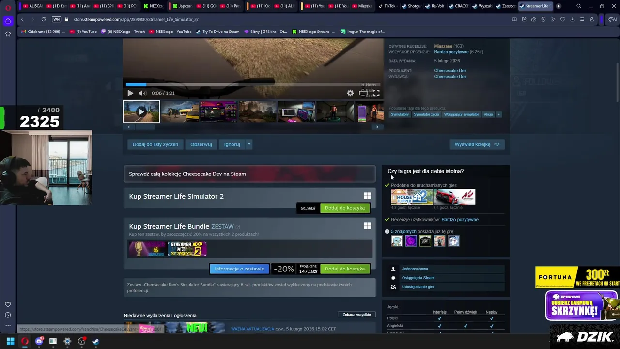Mute the trailer volume speaker icon
The height and width of the screenshot is (349, 620).
(x=142, y=93)
